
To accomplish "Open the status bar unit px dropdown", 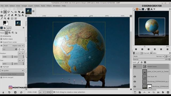I will (x=42, y=92).
